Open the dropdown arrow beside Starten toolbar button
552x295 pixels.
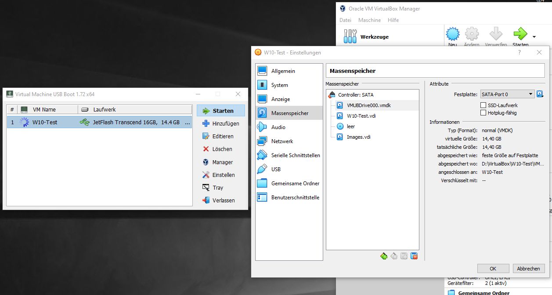[534, 37]
